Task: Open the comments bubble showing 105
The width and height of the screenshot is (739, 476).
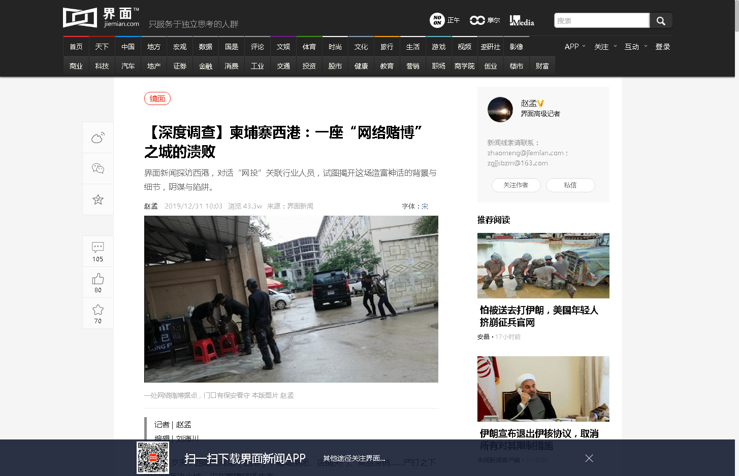Action: [98, 251]
